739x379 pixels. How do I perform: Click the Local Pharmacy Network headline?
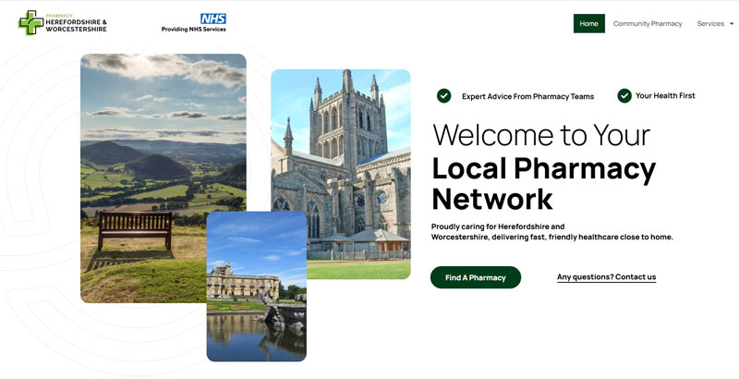[x=543, y=183]
